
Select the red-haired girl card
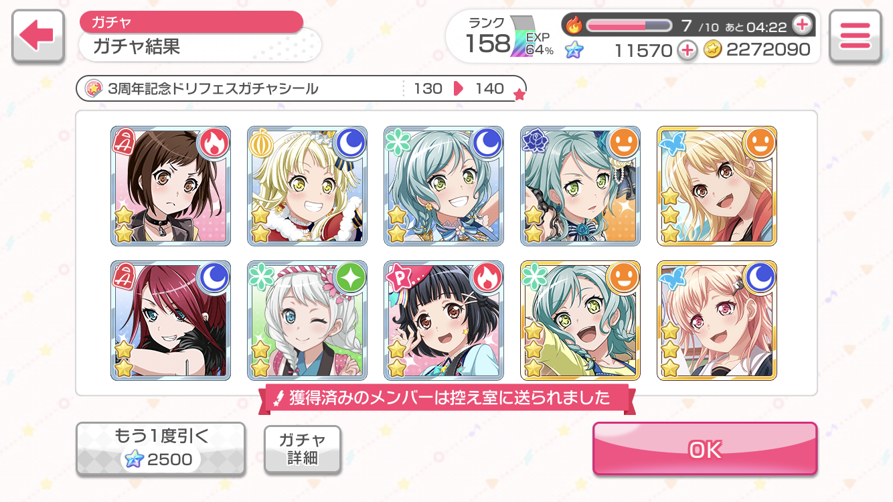(171, 321)
